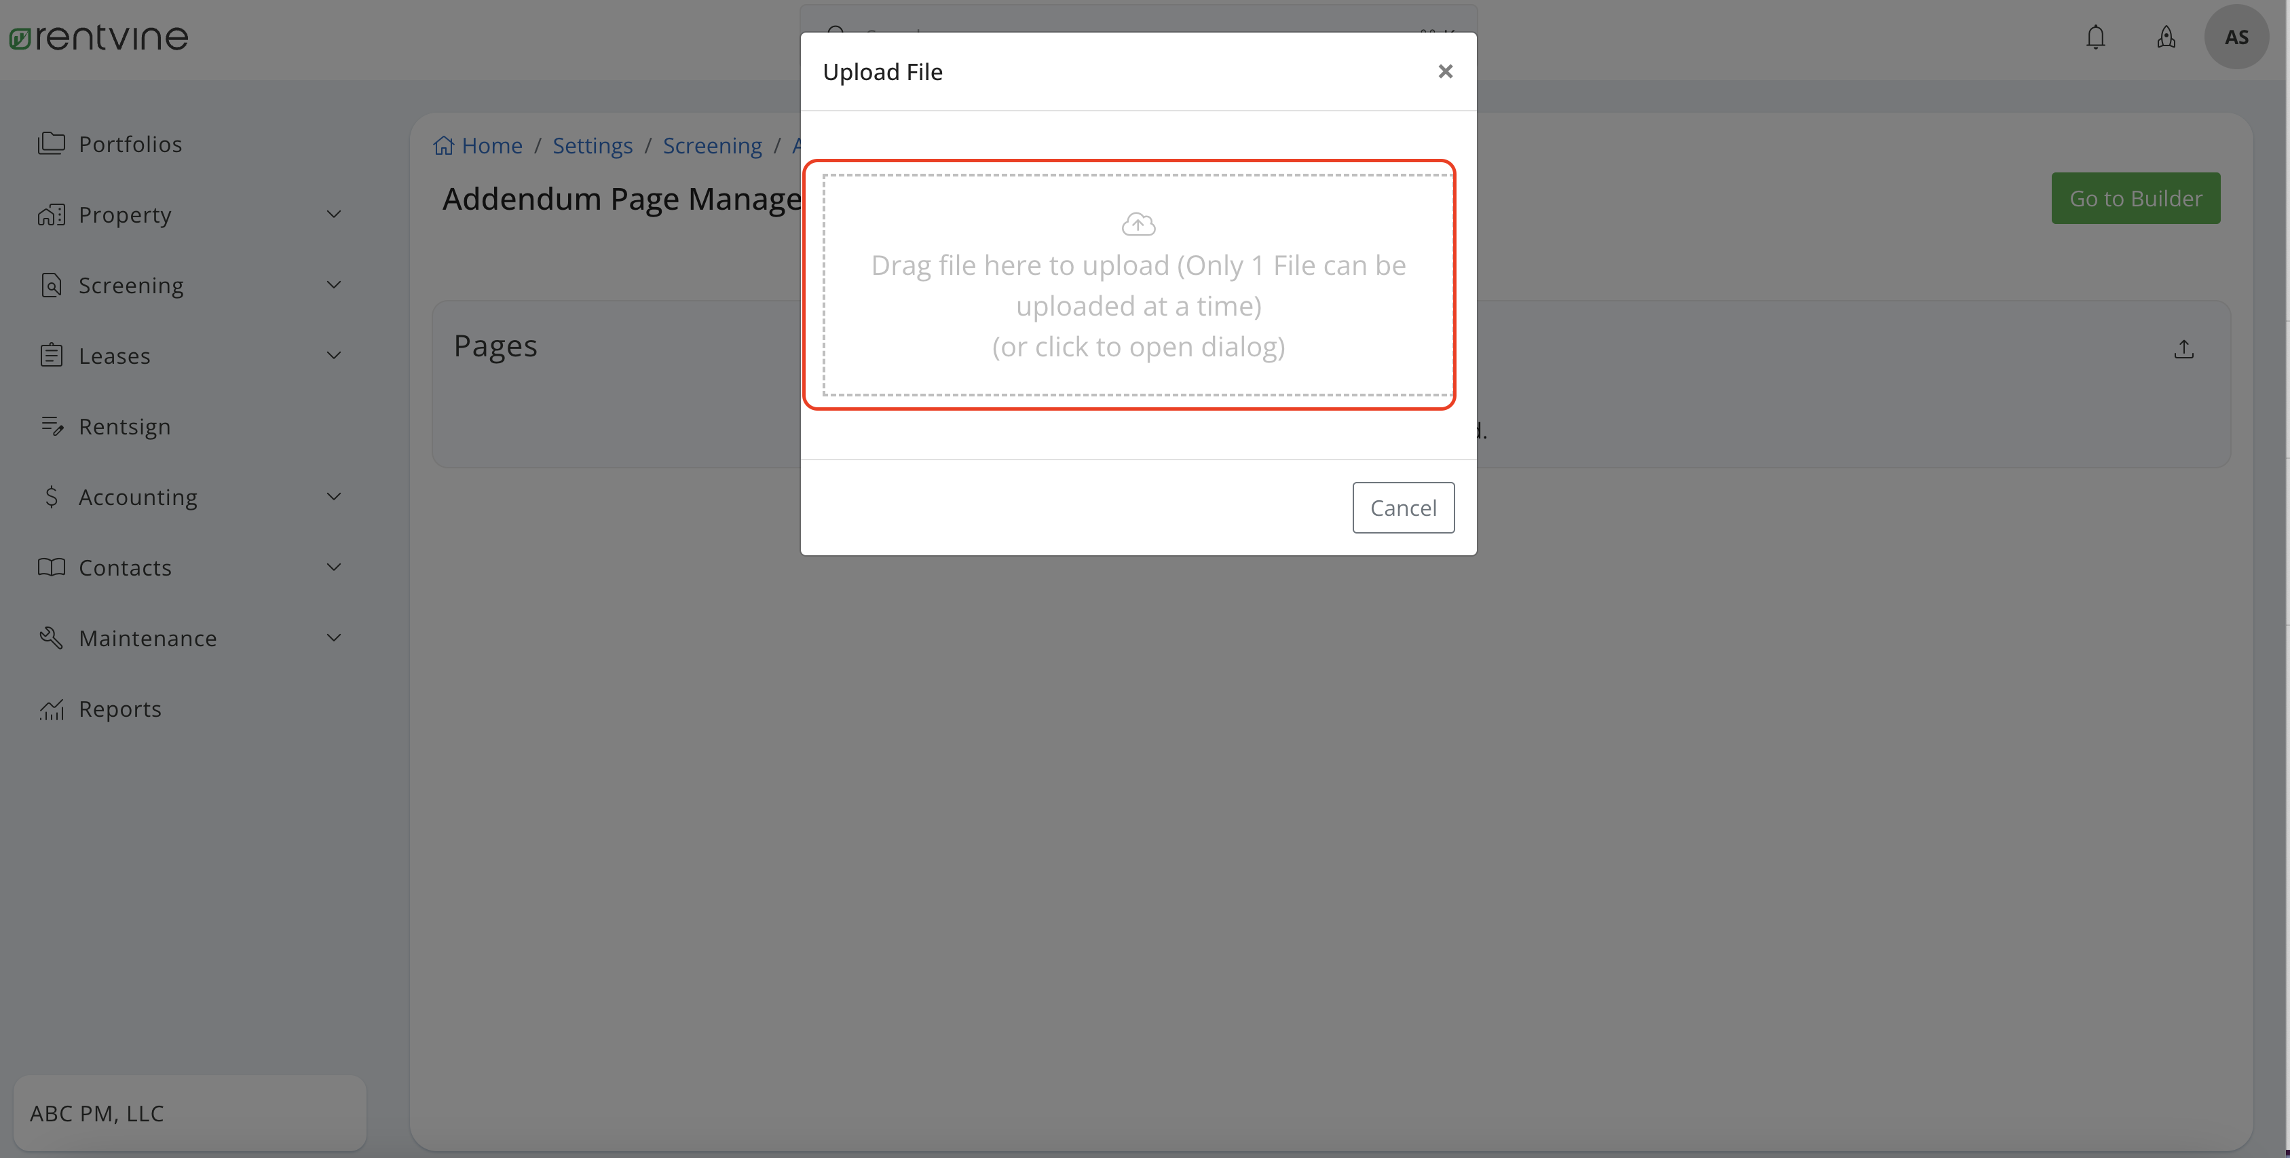Click the announcements rocket icon

pos(2166,37)
